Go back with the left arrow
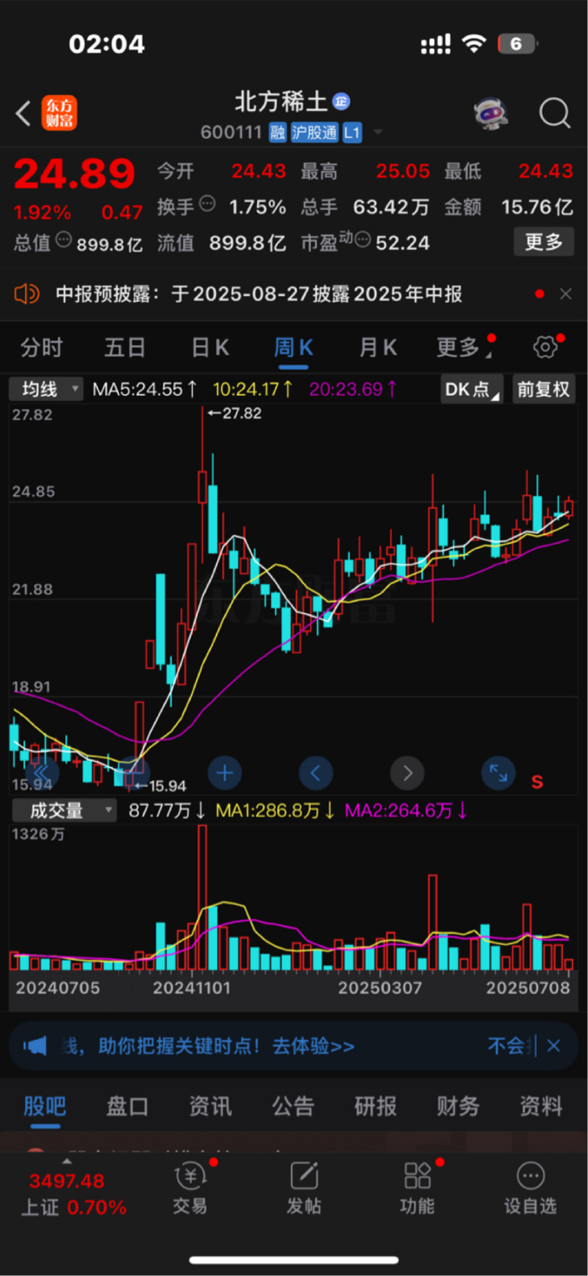 (x=23, y=113)
